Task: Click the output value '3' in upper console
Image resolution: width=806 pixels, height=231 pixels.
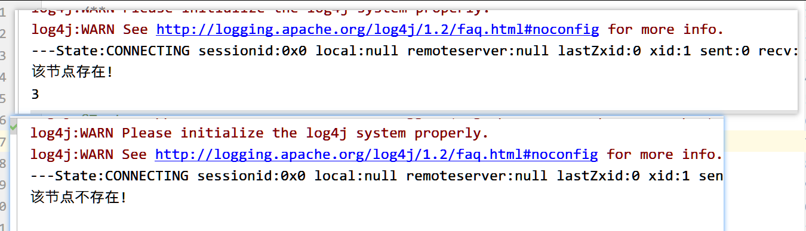Action: (35, 94)
